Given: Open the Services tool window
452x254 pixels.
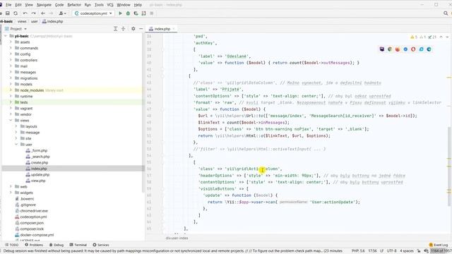Looking at the screenshot, I should point(101,245).
